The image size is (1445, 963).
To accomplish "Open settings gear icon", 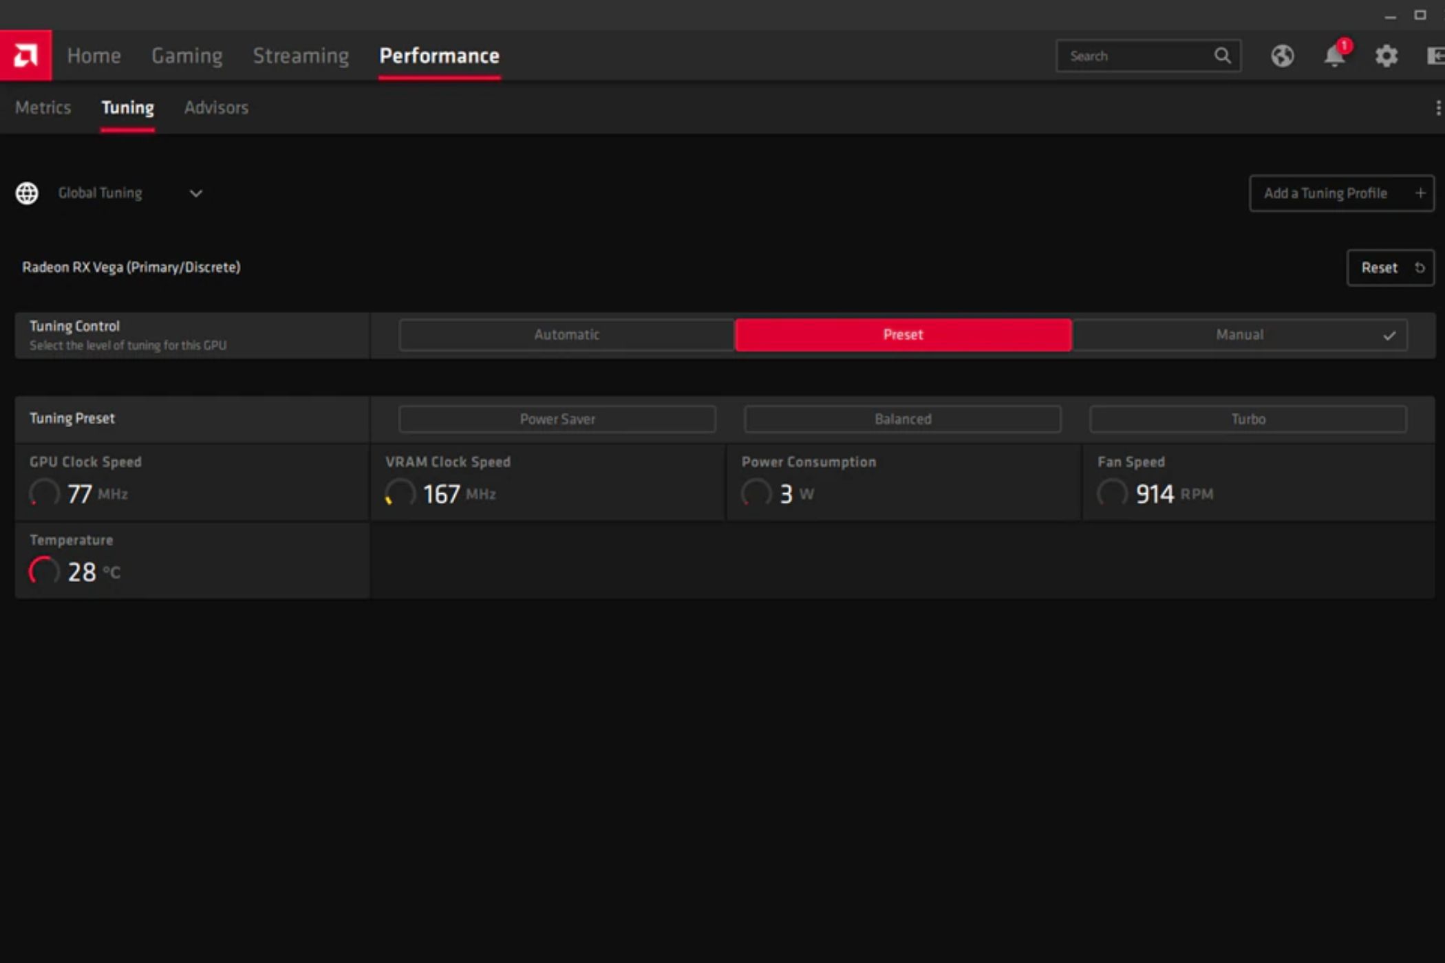I will coord(1387,56).
